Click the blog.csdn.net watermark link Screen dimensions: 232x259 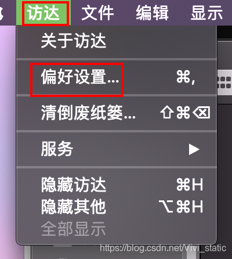(163, 248)
